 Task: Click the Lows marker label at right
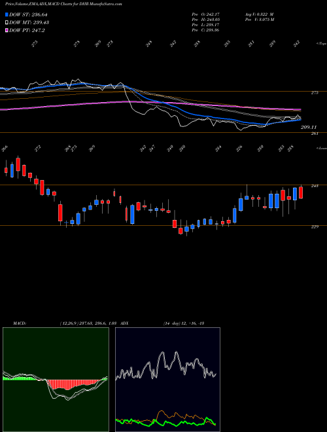322,148
